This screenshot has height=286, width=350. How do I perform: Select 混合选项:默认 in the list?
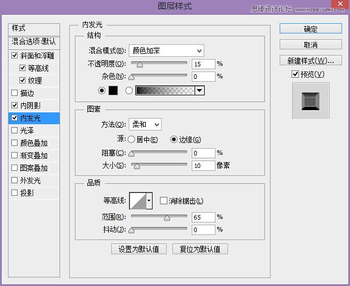tap(34, 42)
